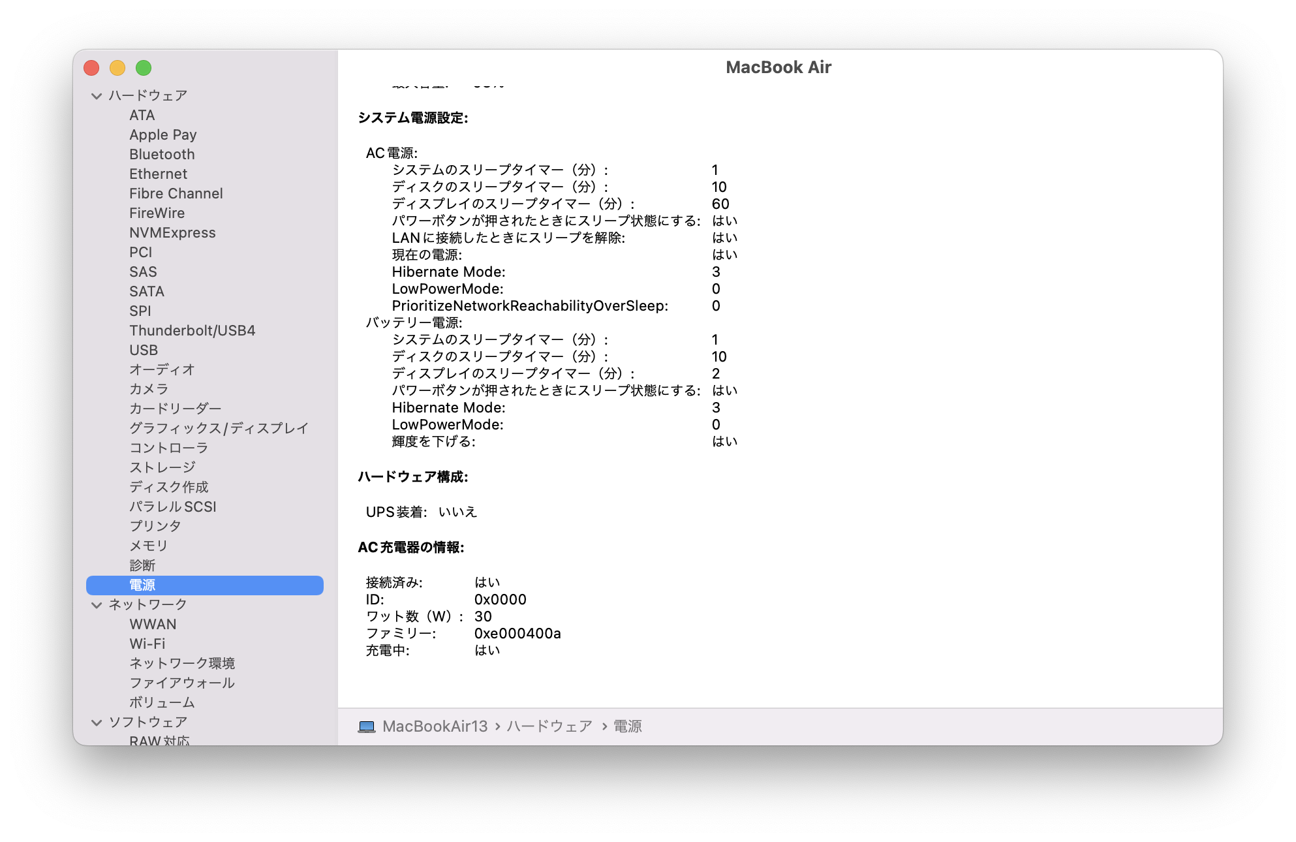
Task: Open the ストレージ sidebar entry
Action: 162,468
